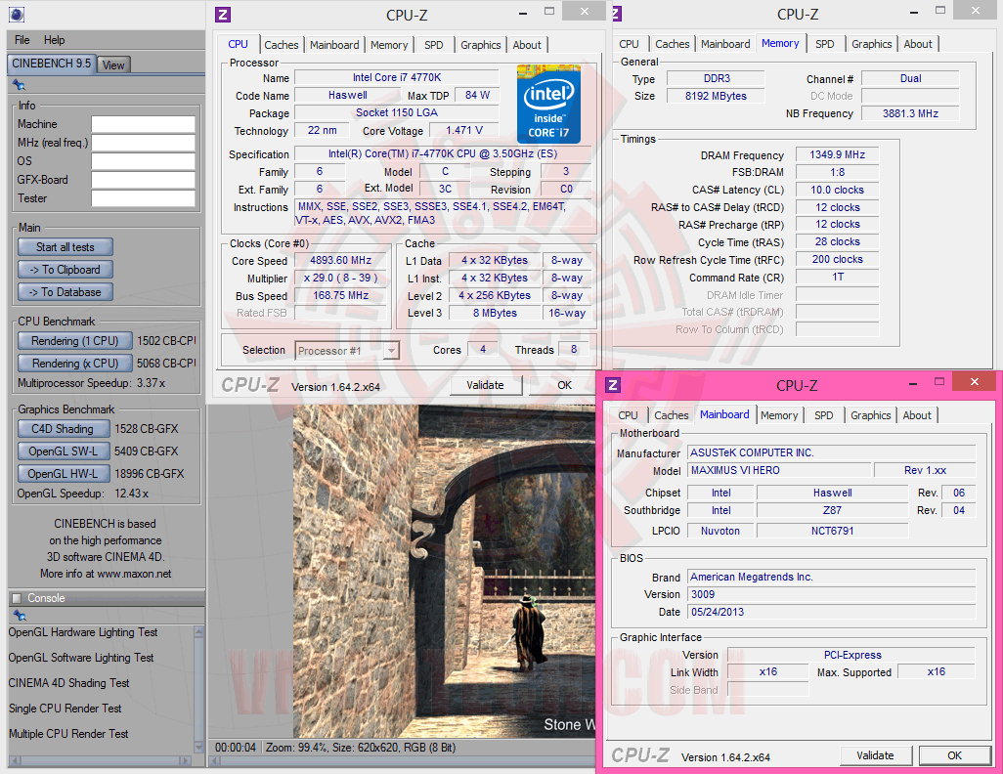Screen dimensions: 1003x774
Task: Click the Tester input field
Action: [144, 198]
